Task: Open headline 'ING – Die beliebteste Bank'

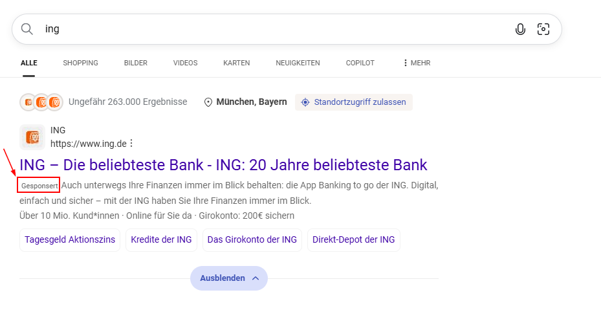Action: [x=223, y=165]
